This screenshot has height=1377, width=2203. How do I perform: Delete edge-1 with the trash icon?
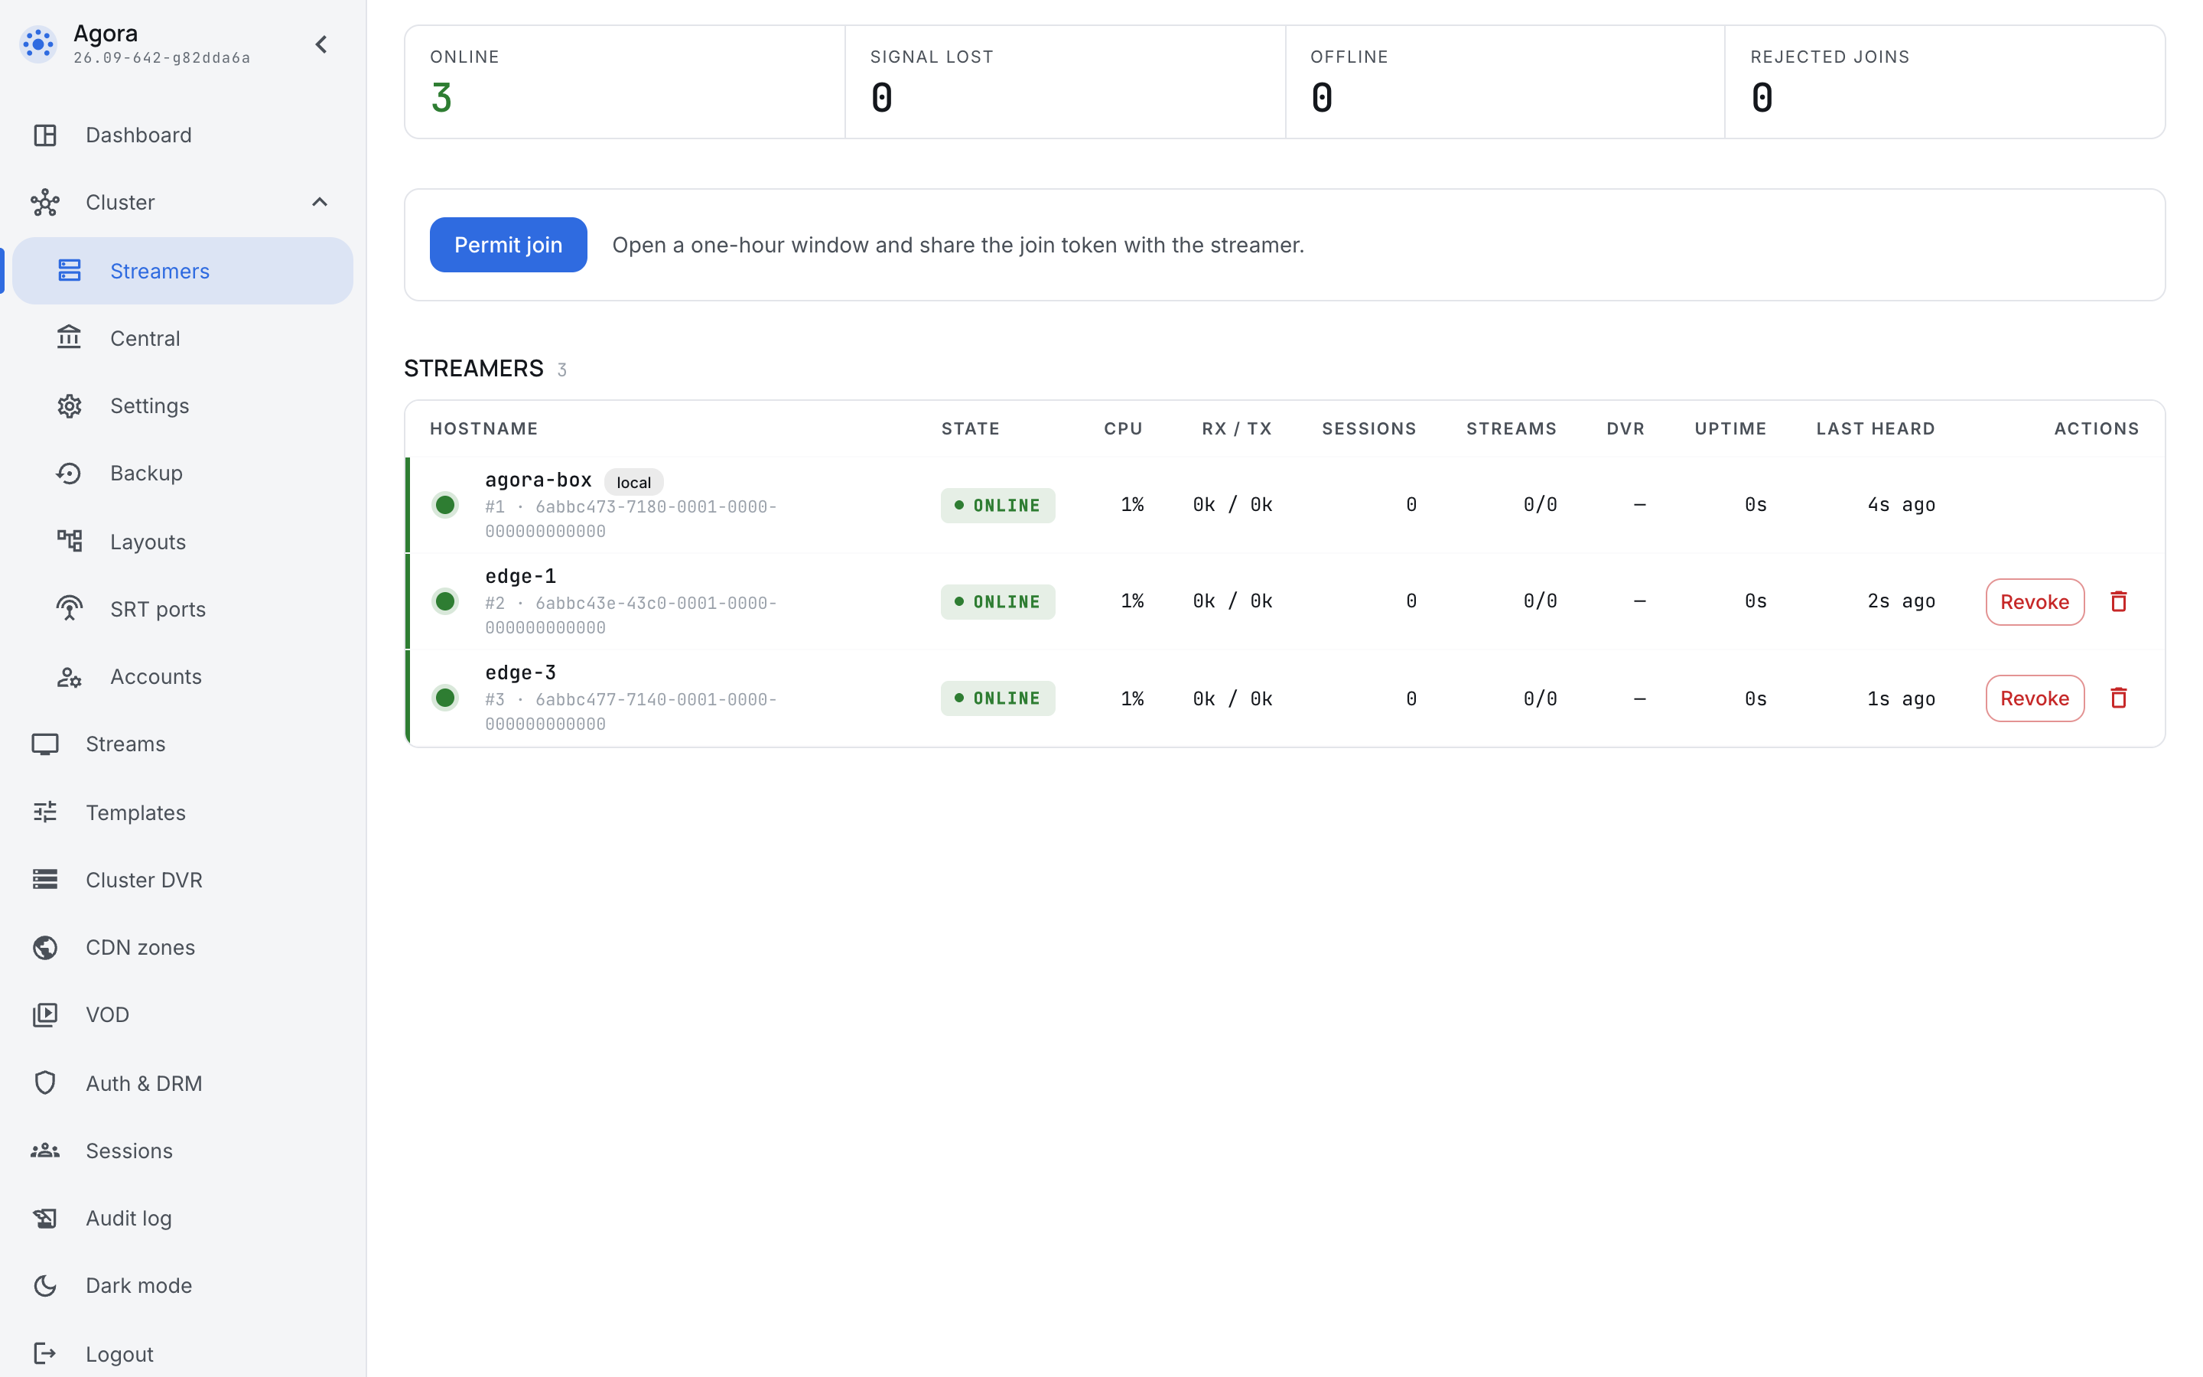pos(2120,601)
